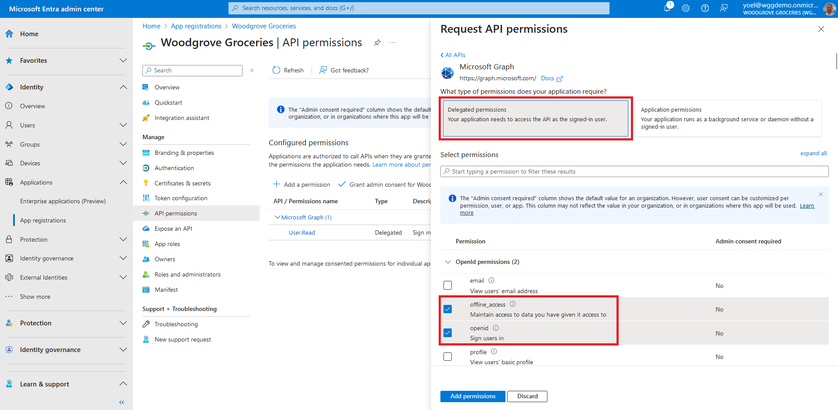
Task: Uncheck the offline_access permission
Action: point(447,309)
